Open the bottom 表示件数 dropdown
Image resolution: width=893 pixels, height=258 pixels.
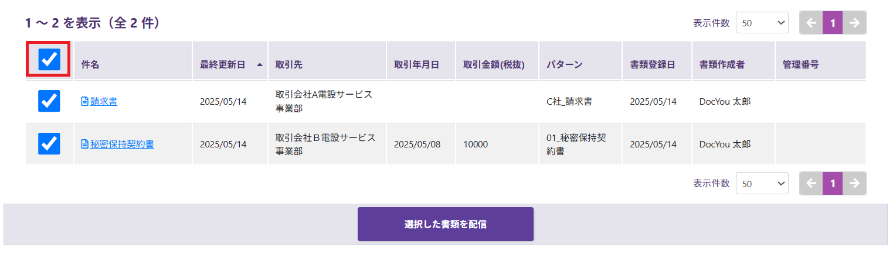click(x=762, y=183)
